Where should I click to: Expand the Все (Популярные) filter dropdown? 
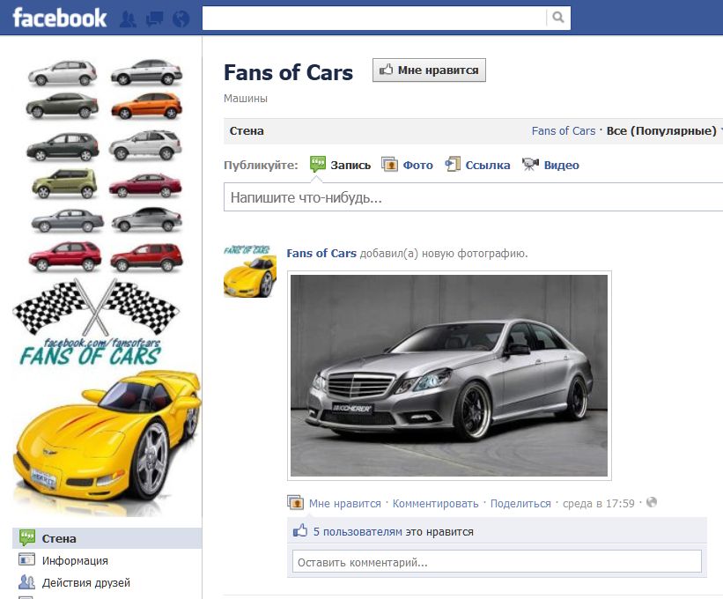663,131
